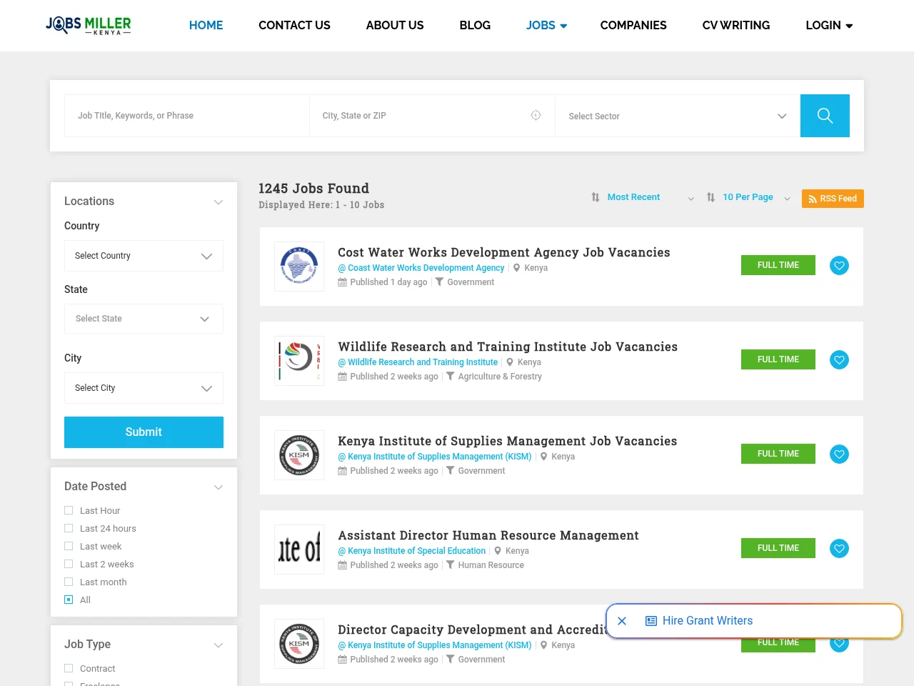This screenshot has height=686, width=914.
Task: Favorite the Assistant Director Human Resource job
Action: [840, 549]
